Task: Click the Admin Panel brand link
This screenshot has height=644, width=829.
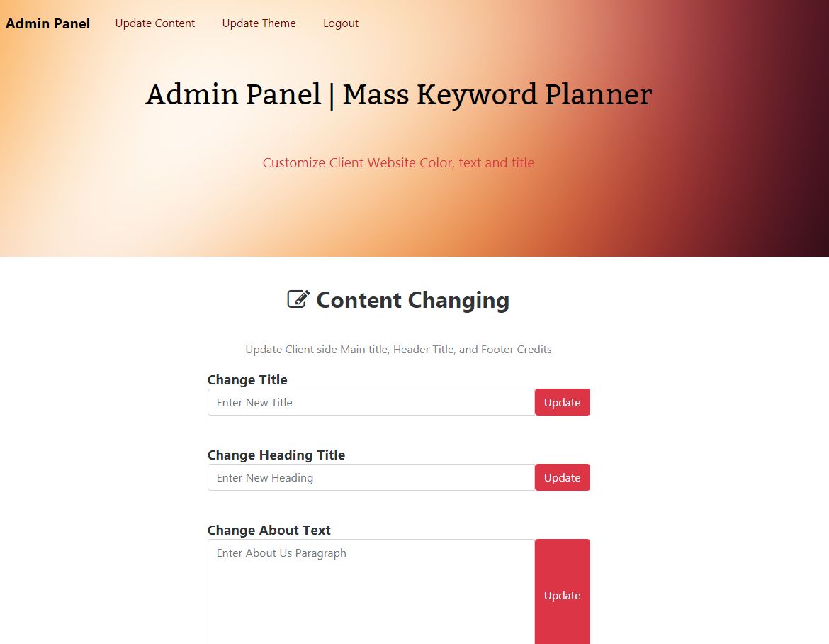Action: click(47, 23)
